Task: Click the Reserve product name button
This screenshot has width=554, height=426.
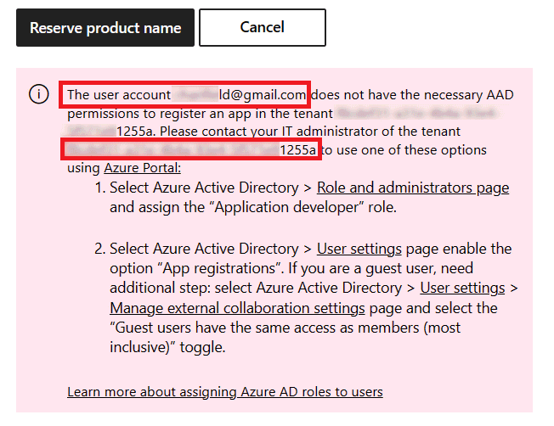Action: click(x=105, y=27)
